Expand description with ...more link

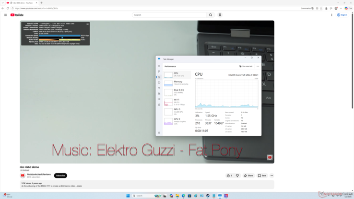[x=79, y=186]
